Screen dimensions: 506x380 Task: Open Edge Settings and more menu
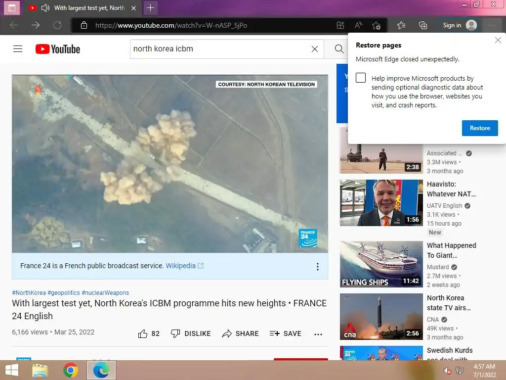coord(492,25)
